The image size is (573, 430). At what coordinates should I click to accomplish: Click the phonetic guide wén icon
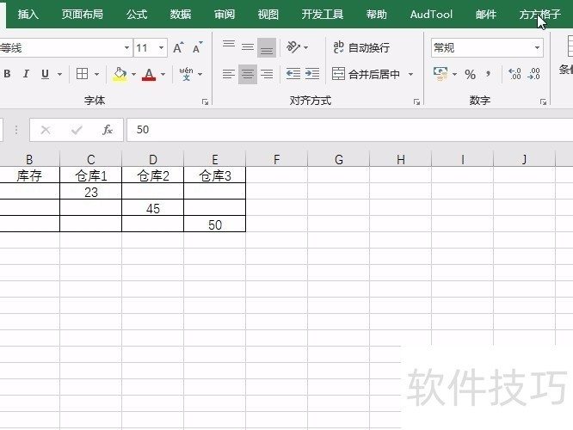[186, 74]
